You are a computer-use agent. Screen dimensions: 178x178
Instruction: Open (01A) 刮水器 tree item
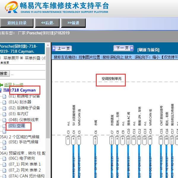[20, 102]
